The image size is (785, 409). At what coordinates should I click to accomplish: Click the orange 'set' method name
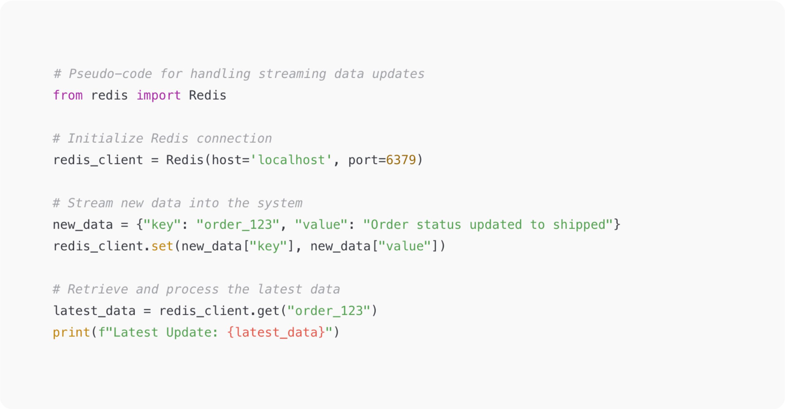tap(162, 246)
